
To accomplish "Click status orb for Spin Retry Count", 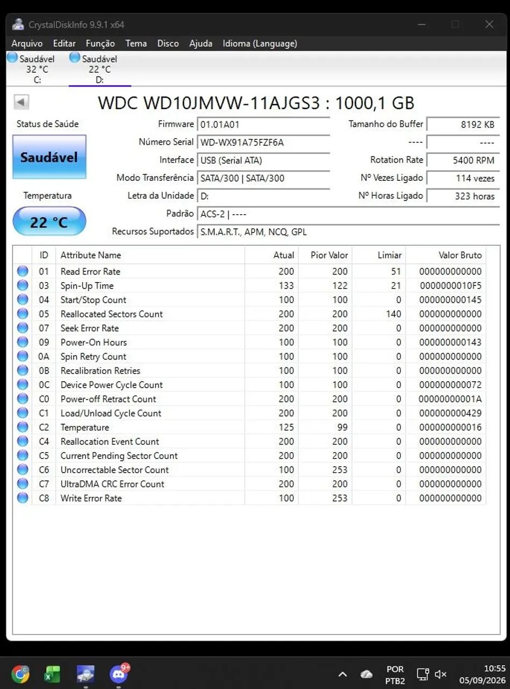I will (23, 356).
